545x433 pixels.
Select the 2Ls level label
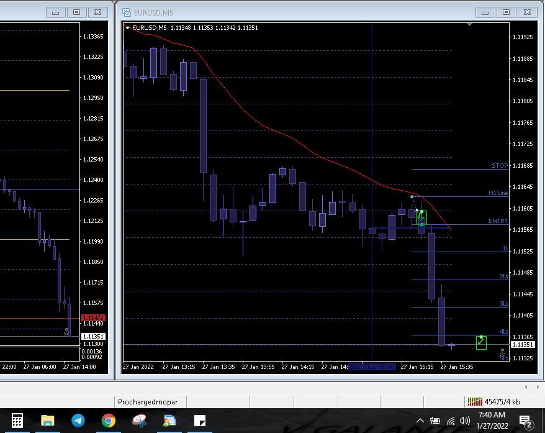(503, 276)
